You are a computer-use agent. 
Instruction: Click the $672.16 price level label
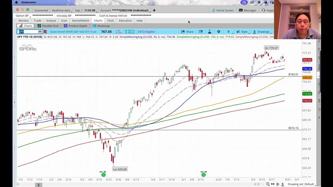(x=293, y=128)
